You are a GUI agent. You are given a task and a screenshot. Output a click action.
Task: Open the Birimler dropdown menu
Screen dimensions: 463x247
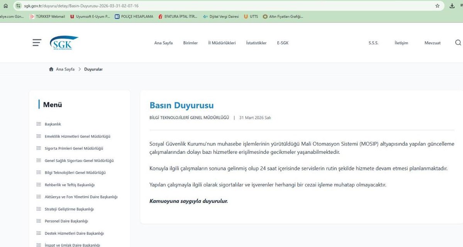pyautogui.click(x=190, y=43)
